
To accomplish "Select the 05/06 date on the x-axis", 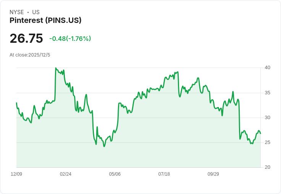I will 115,174.
